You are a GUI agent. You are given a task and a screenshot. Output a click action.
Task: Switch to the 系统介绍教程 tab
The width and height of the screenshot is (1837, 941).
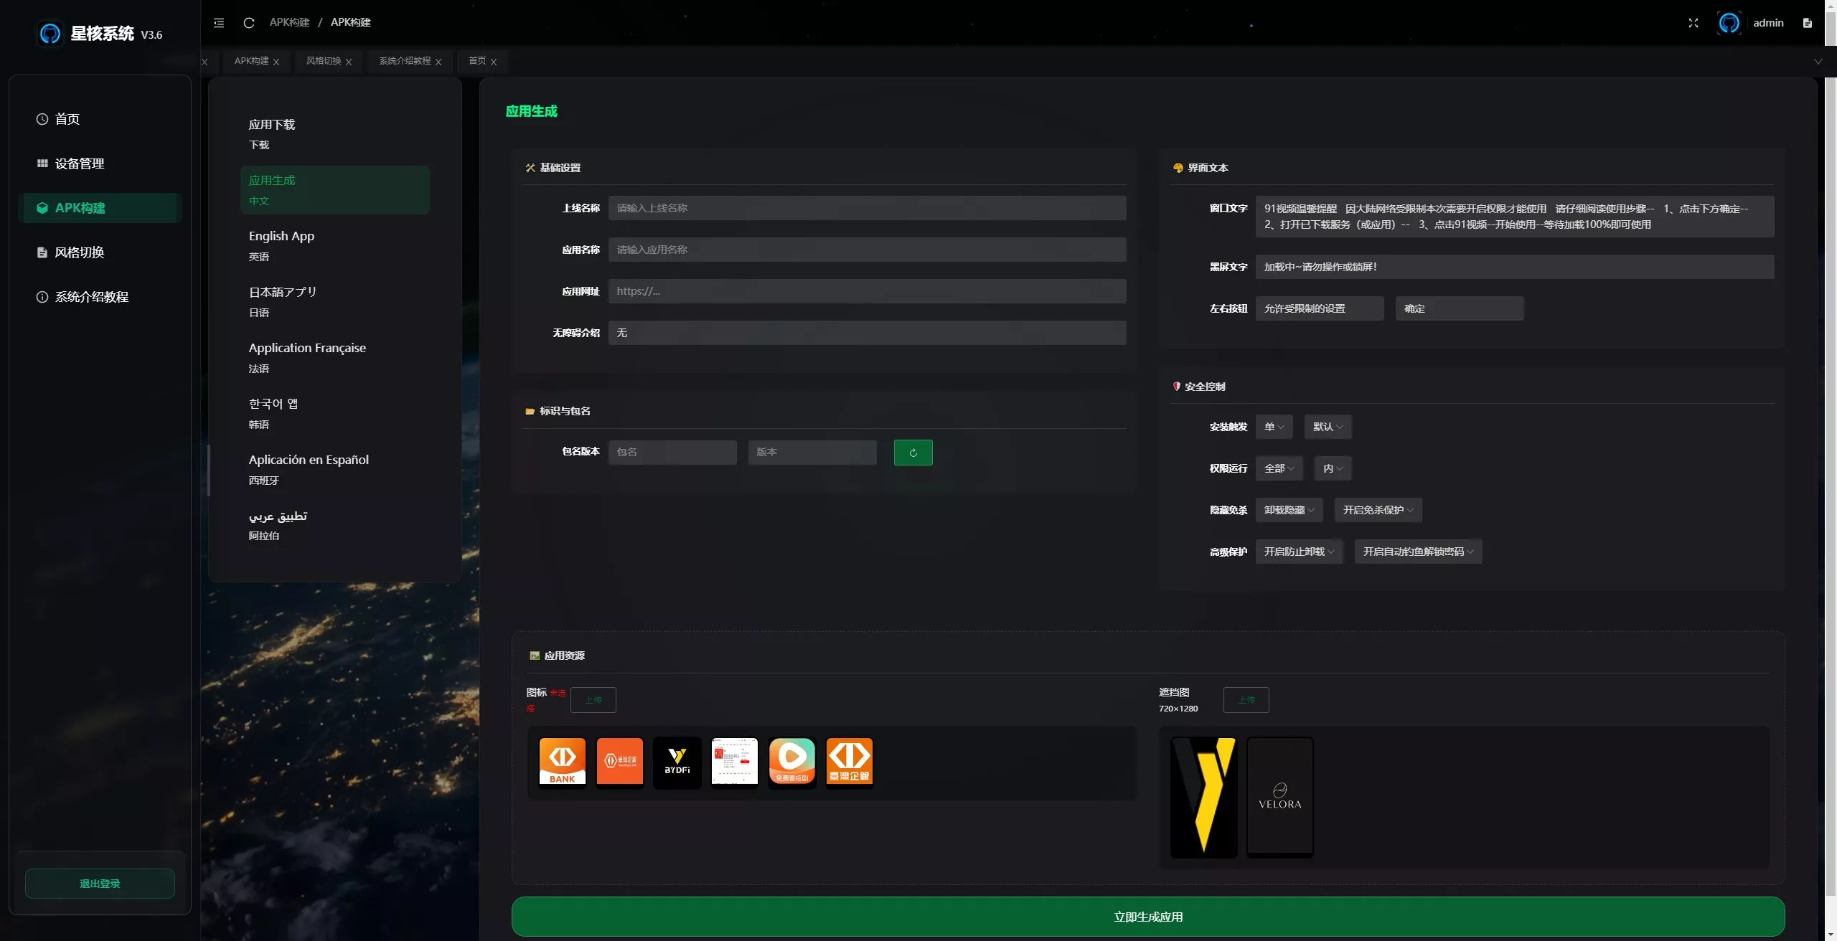405,61
